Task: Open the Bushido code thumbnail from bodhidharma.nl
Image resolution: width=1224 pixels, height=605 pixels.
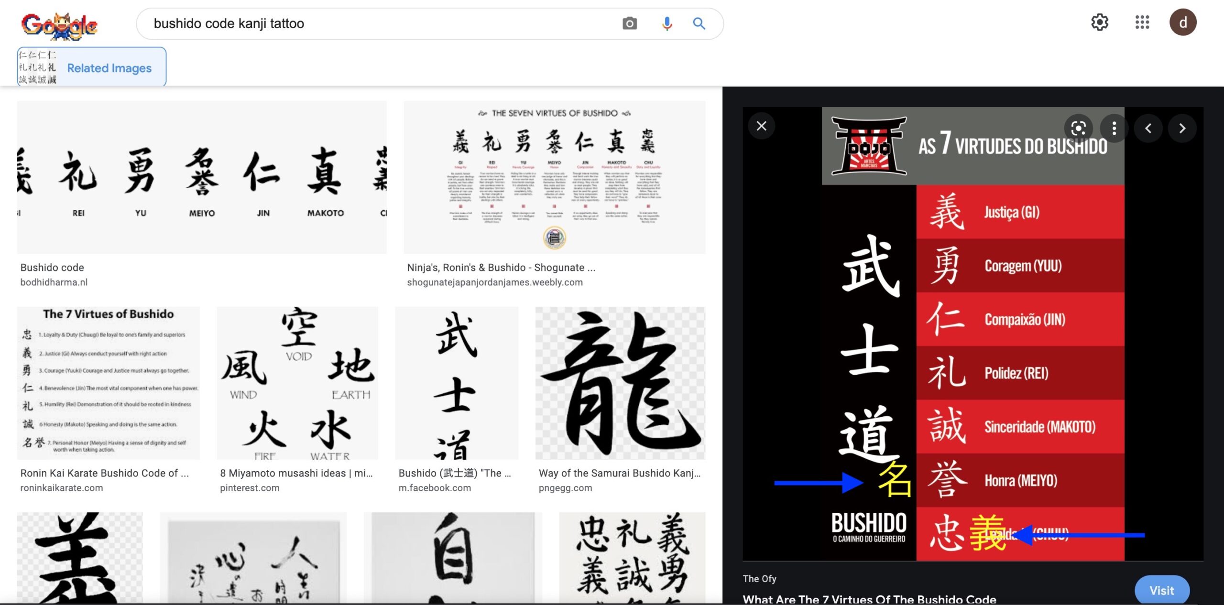Action: (202, 177)
